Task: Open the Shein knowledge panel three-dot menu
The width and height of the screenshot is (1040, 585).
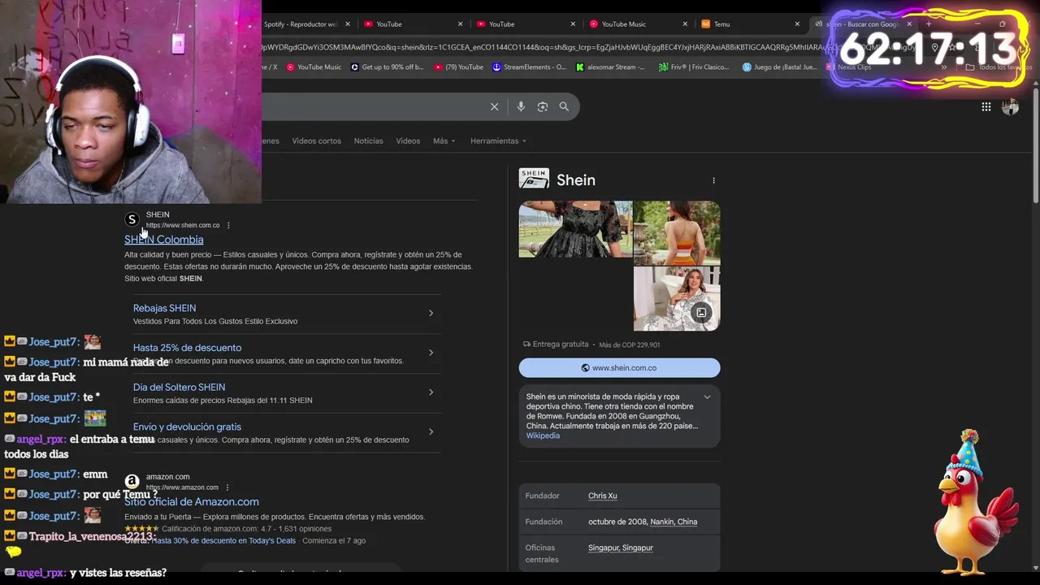Action: pos(713,180)
